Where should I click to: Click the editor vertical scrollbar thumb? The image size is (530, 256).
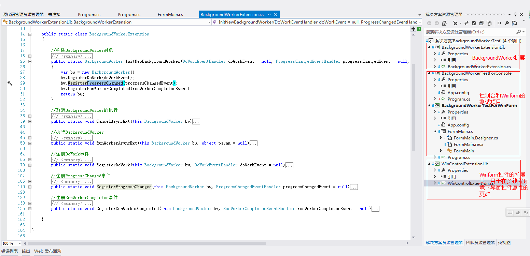click(413, 107)
